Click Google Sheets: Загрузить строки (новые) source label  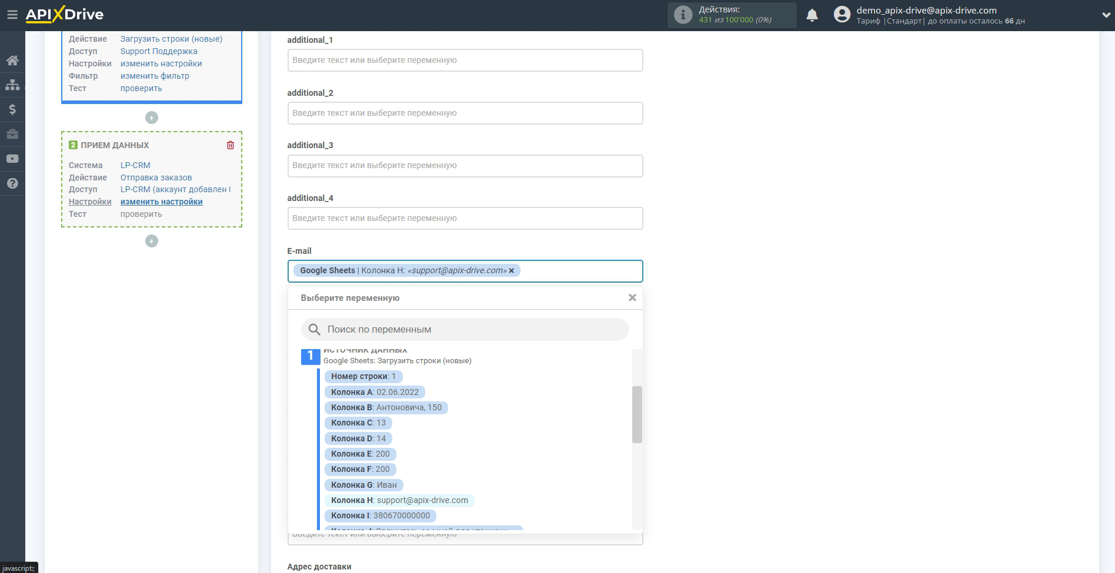coord(398,361)
